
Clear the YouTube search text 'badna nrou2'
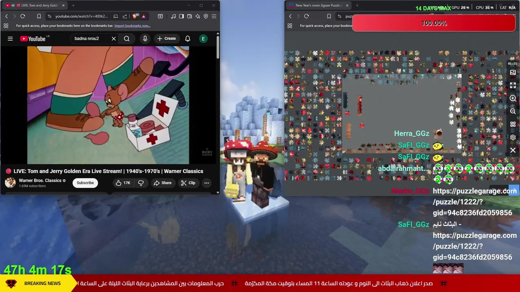[114, 39]
